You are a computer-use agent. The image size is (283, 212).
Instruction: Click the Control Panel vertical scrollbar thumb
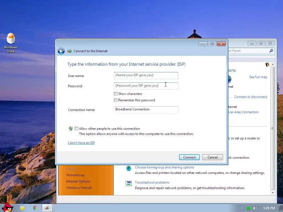point(273,128)
